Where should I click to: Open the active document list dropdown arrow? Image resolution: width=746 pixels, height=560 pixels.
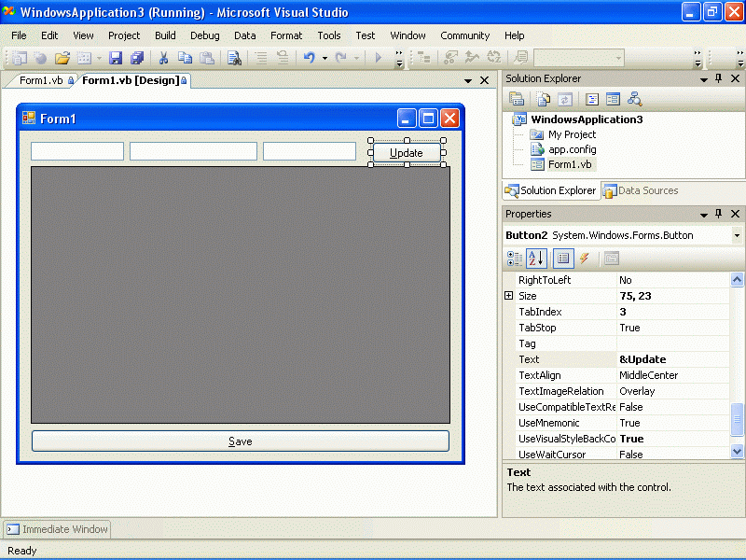[x=468, y=81]
